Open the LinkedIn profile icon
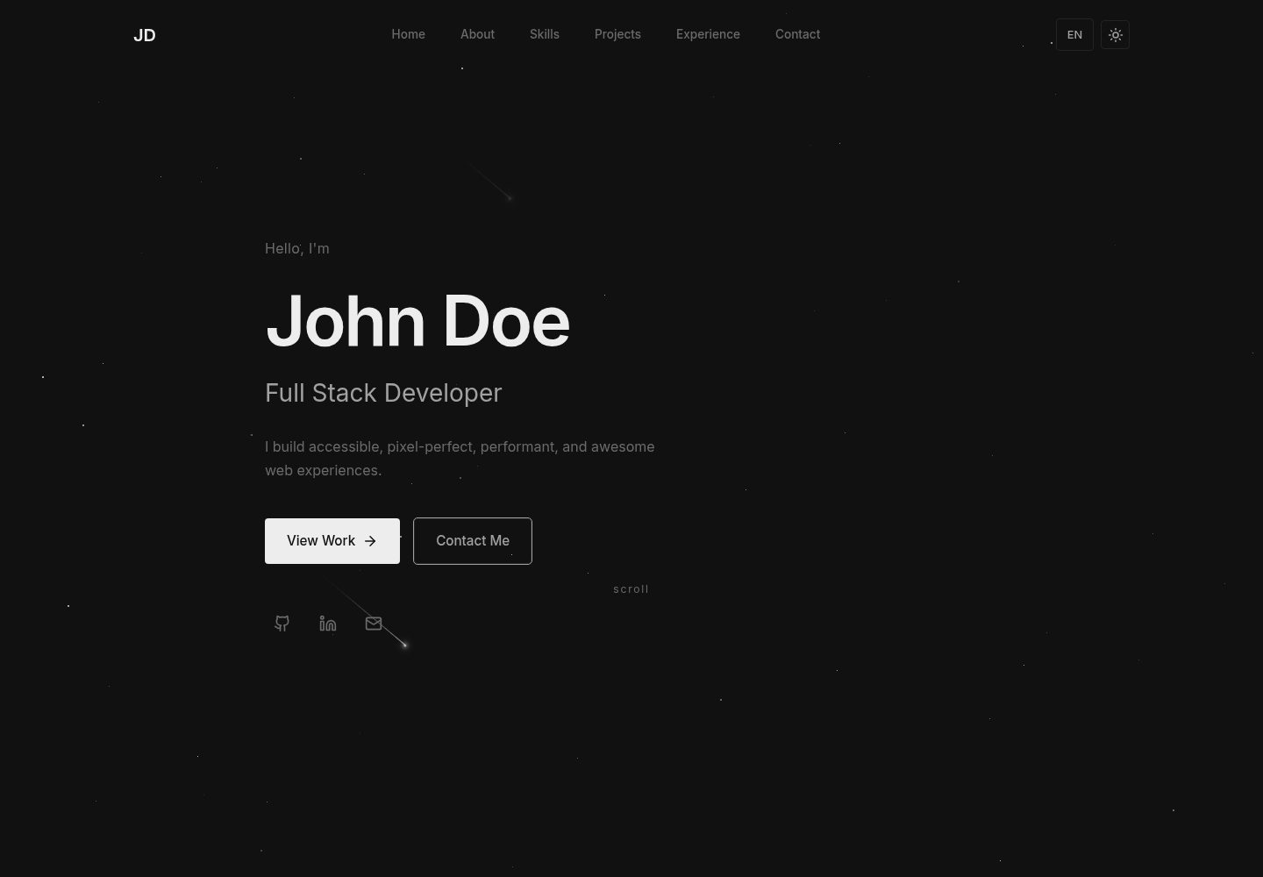The width and height of the screenshot is (1263, 877). click(x=328, y=624)
